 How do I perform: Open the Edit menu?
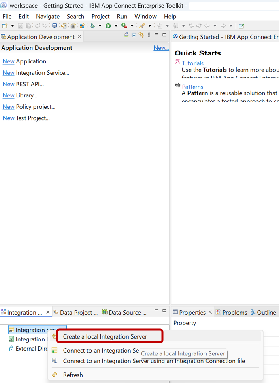pyautogui.click(x=24, y=16)
